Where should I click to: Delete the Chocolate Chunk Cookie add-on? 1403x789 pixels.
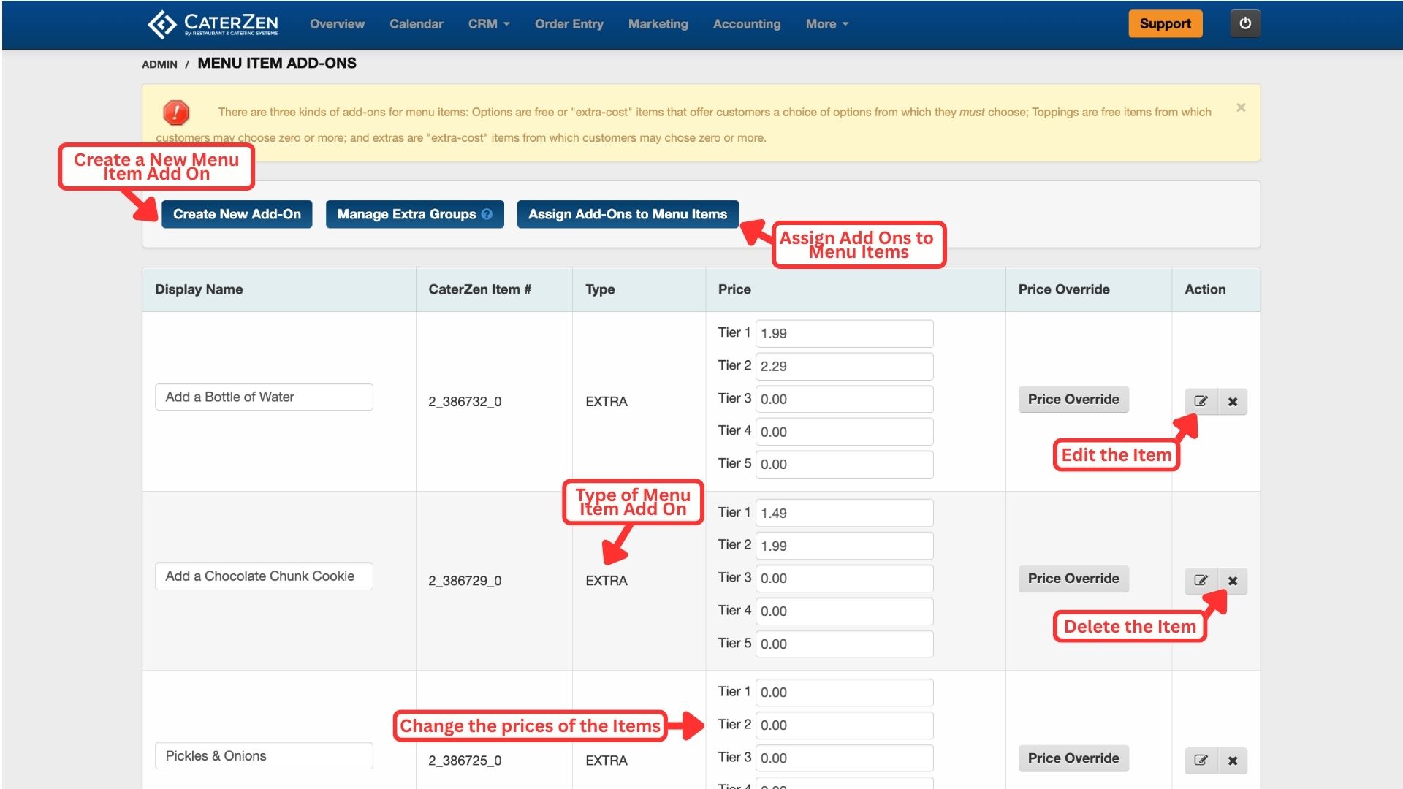(1233, 581)
